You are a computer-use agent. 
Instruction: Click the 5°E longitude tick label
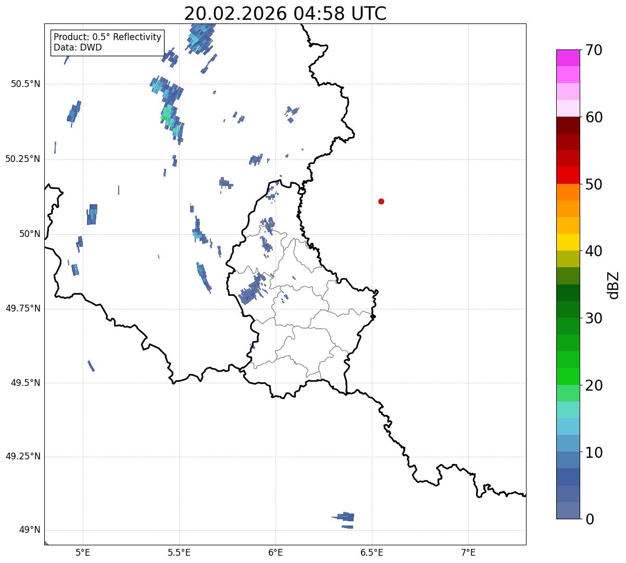click(83, 552)
